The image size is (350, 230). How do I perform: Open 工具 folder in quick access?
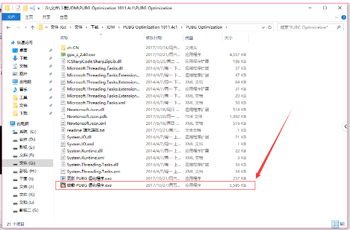23,97
